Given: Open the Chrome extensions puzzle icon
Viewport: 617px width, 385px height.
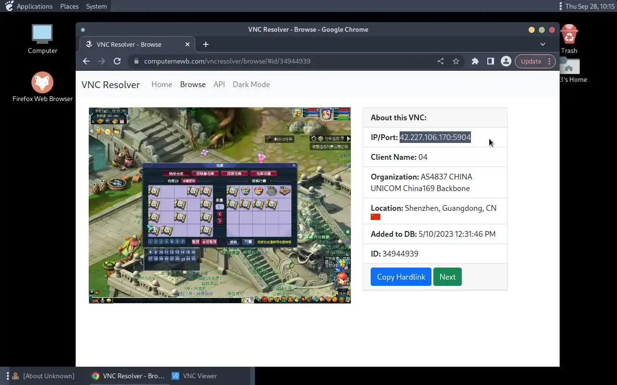Looking at the screenshot, I should tap(475, 61).
